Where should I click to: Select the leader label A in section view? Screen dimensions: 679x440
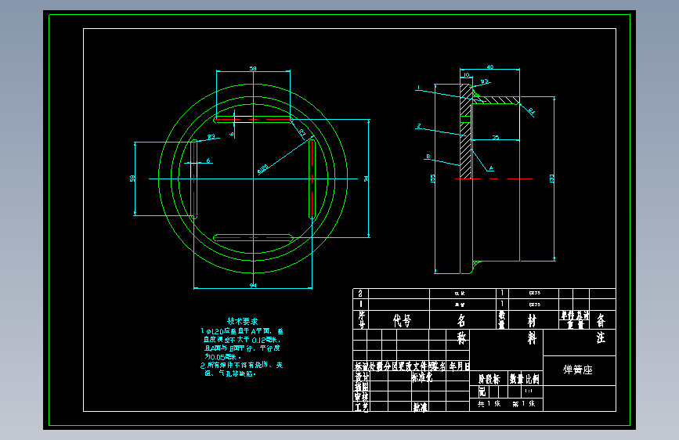pos(490,168)
